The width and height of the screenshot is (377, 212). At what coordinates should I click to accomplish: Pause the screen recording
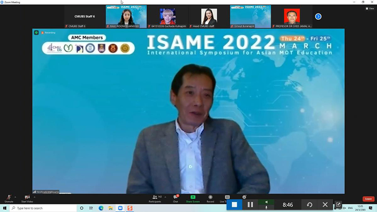coord(250,204)
